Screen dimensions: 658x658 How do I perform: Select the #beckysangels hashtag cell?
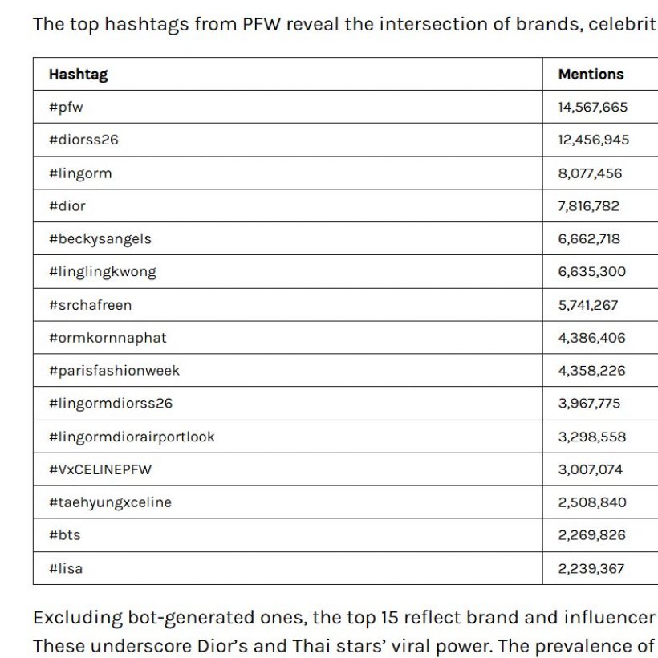100,238
